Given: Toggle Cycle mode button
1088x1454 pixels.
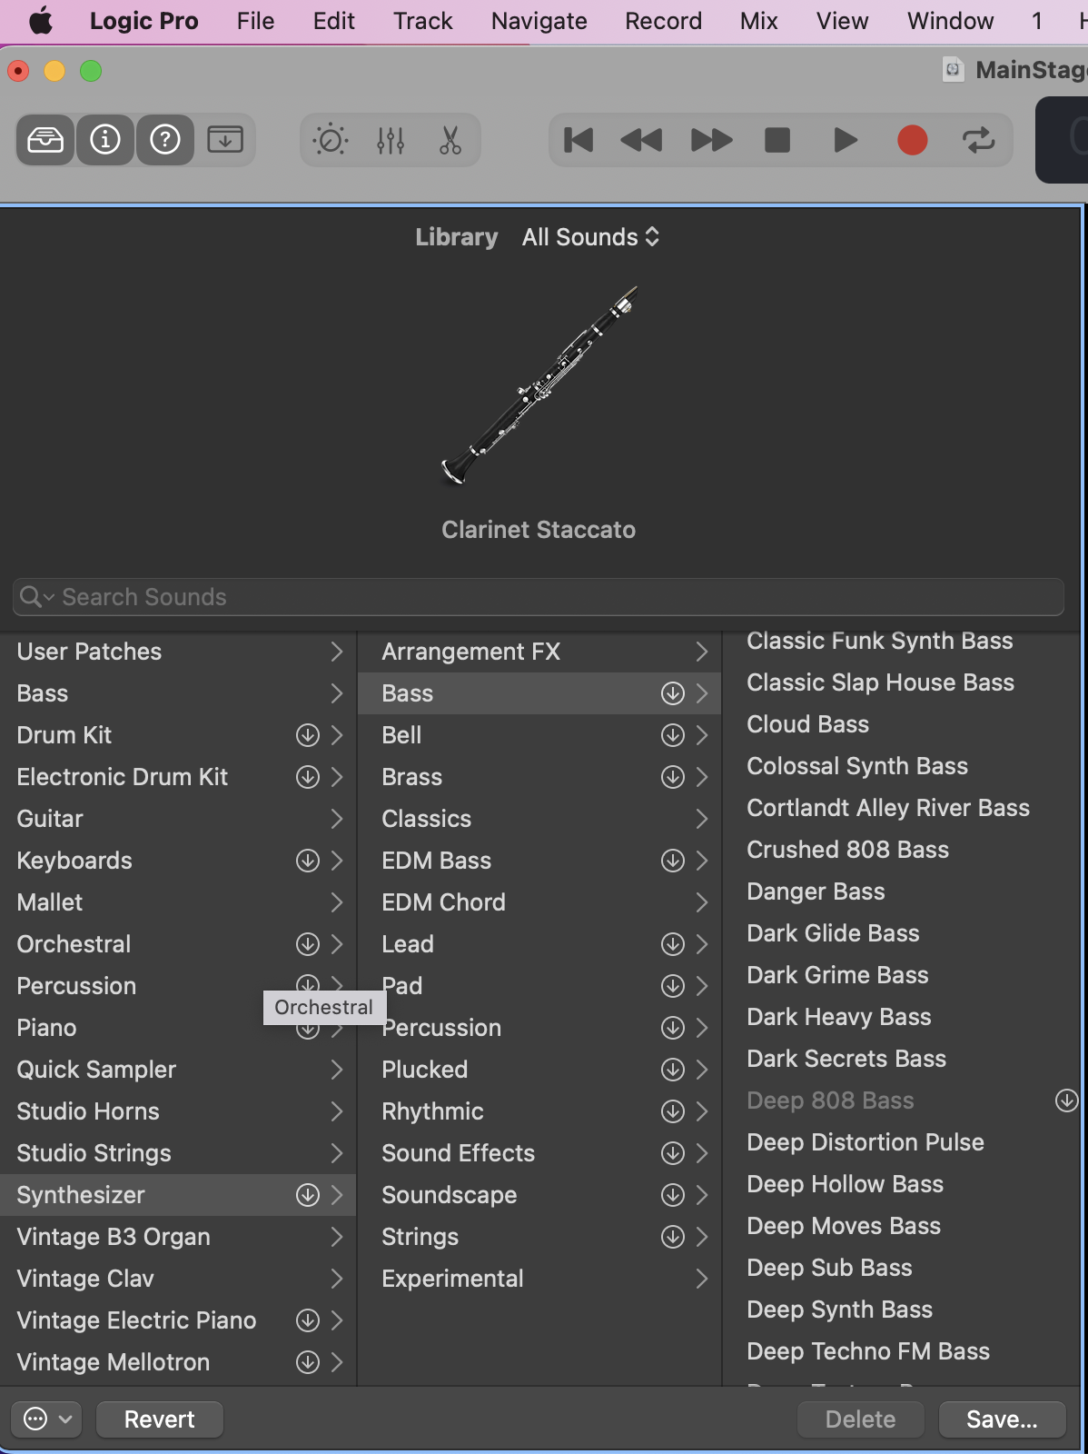Looking at the screenshot, I should pyautogui.click(x=979, y=140).
